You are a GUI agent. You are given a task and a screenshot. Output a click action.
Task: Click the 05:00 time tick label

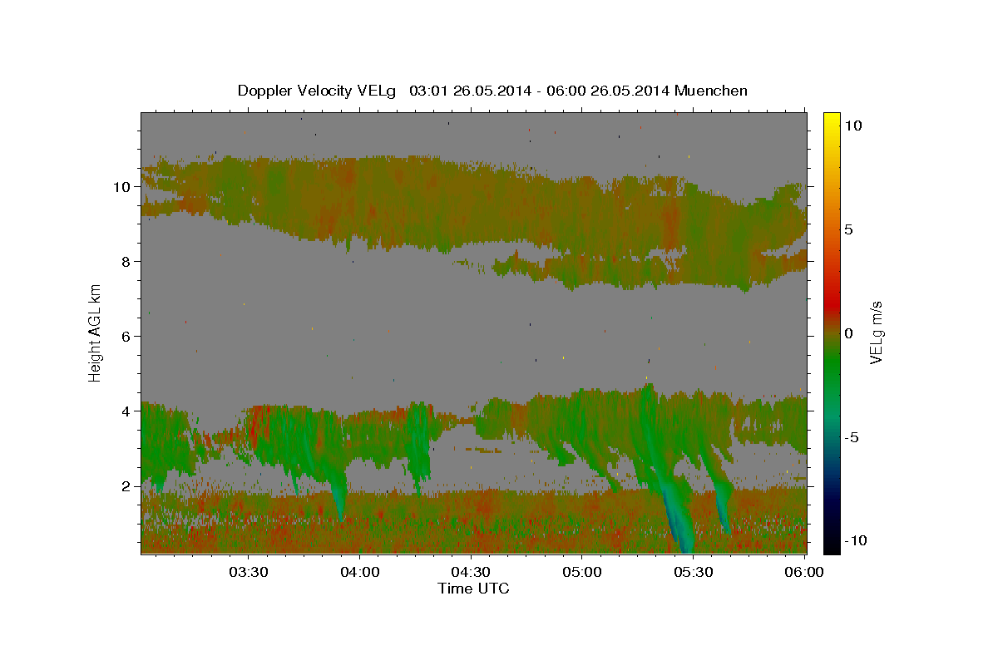(582, 572)
